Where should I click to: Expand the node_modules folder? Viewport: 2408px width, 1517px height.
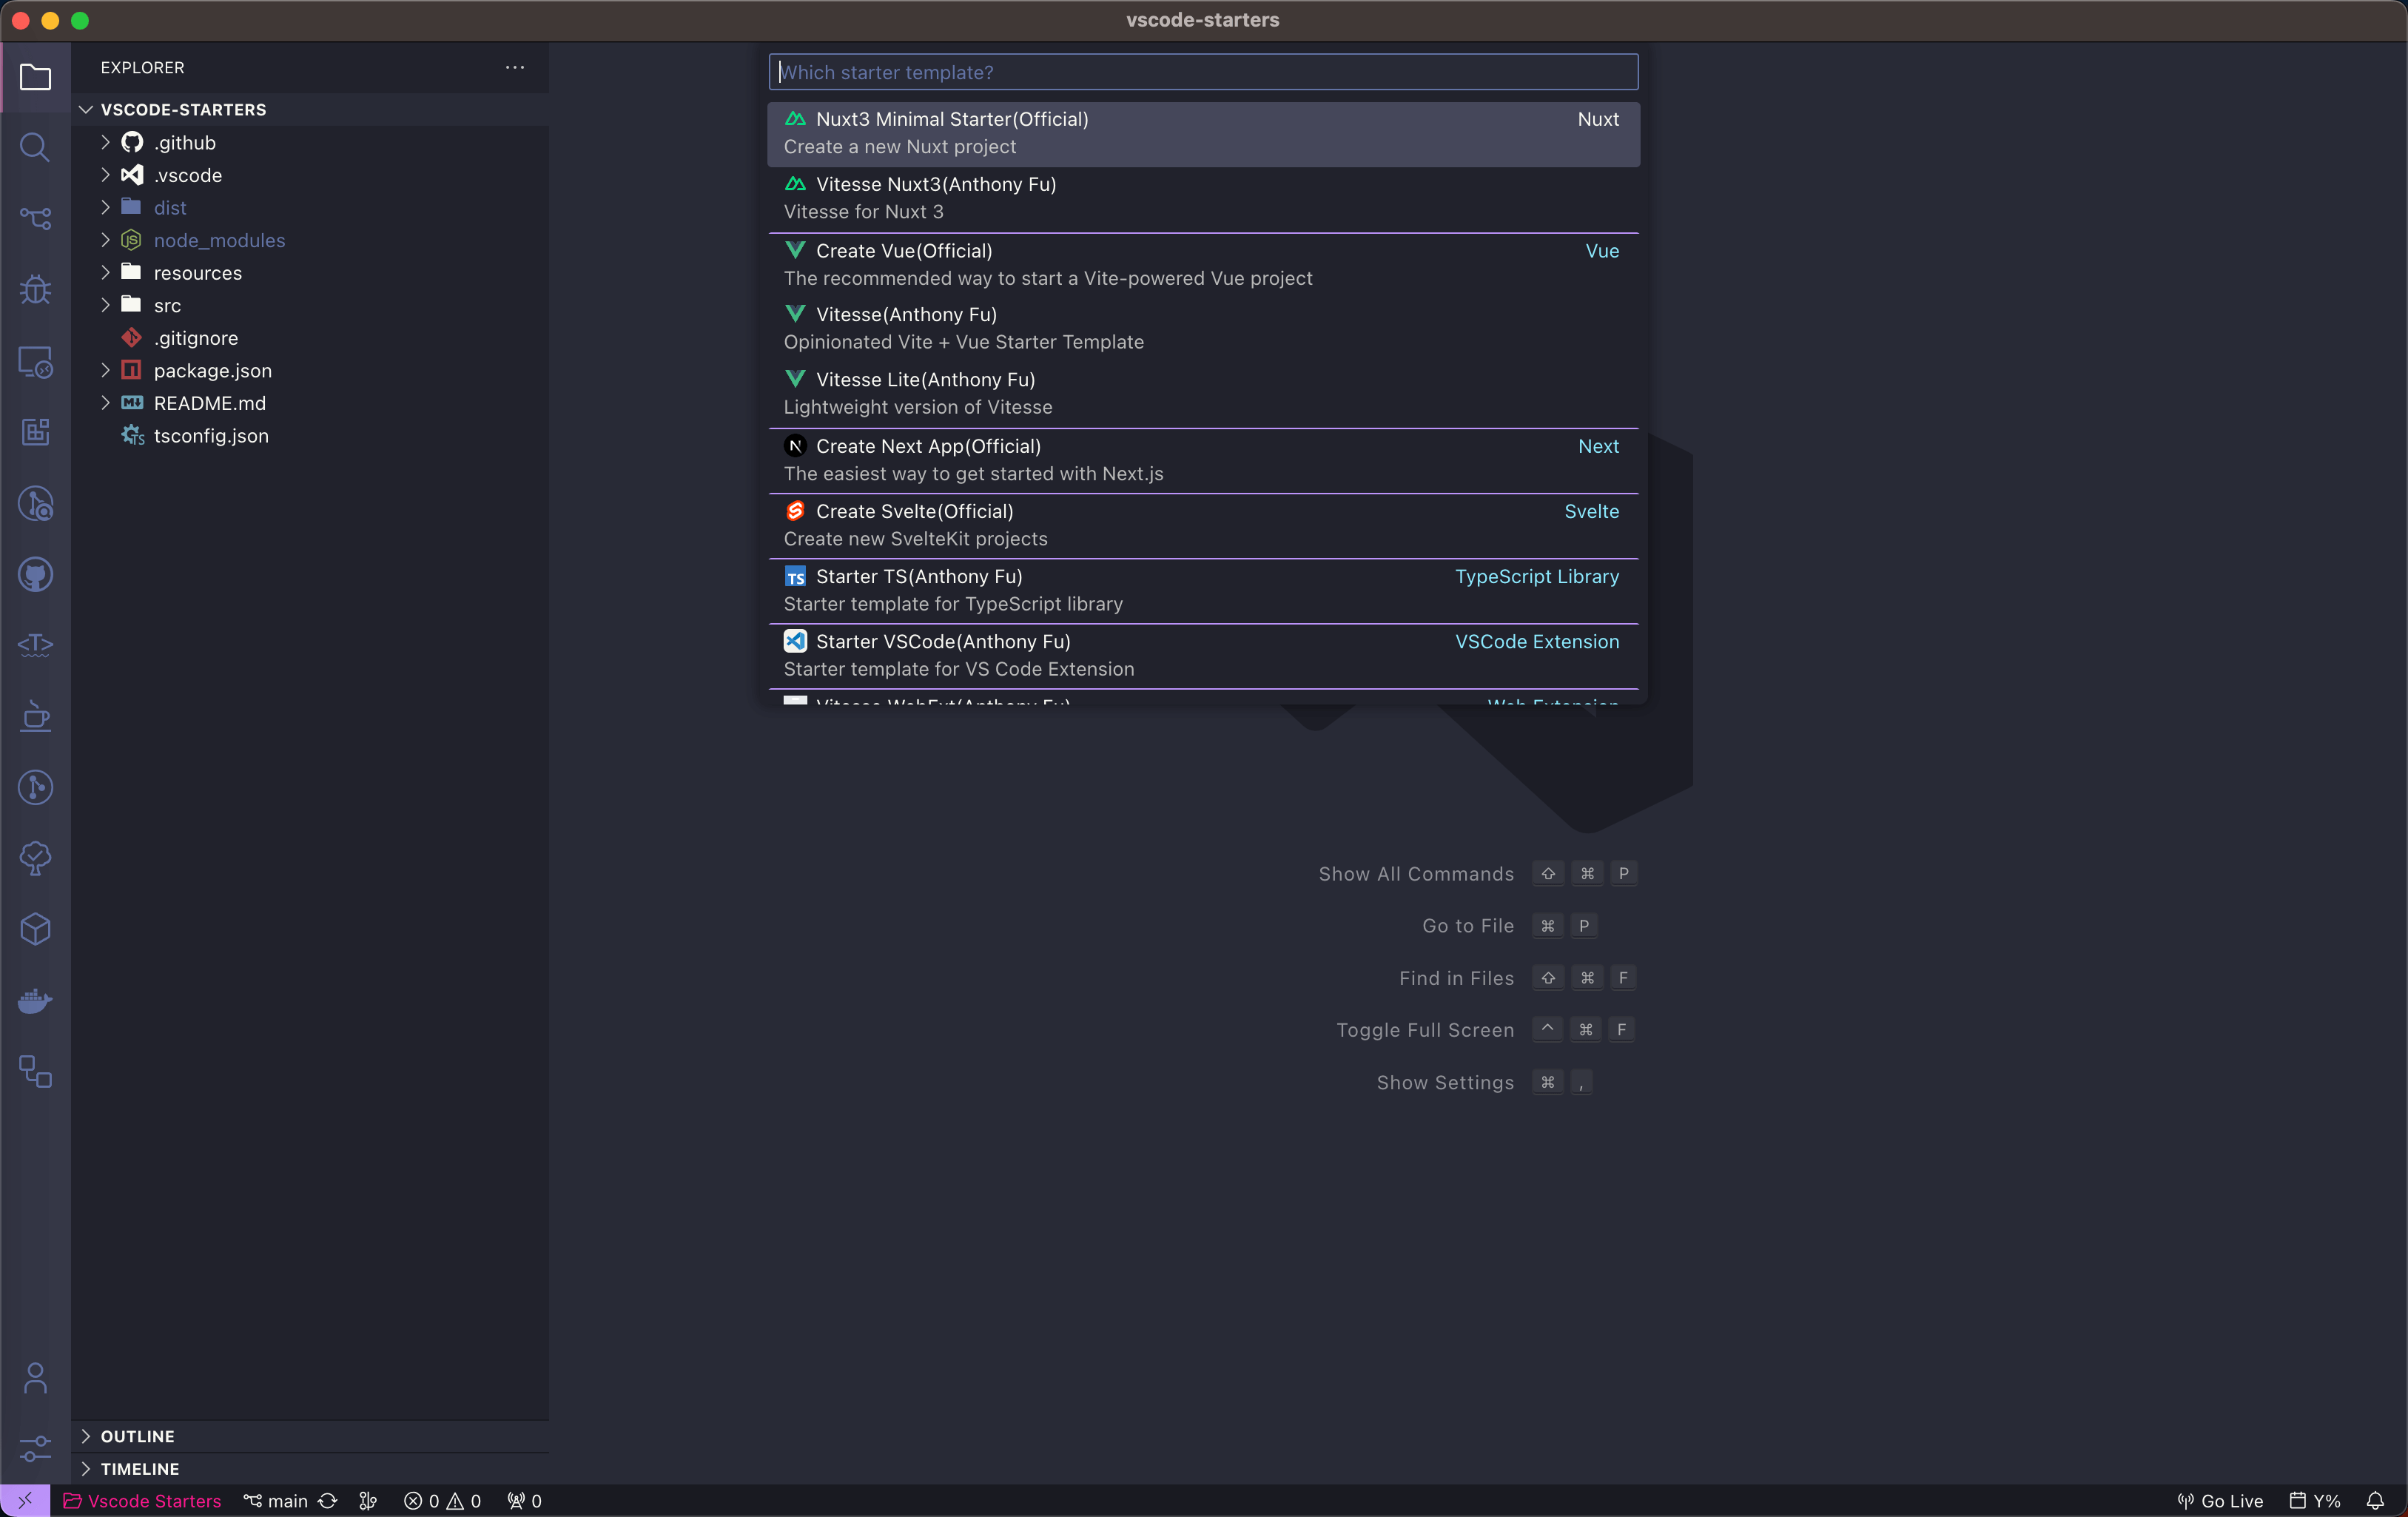point(219,240)
